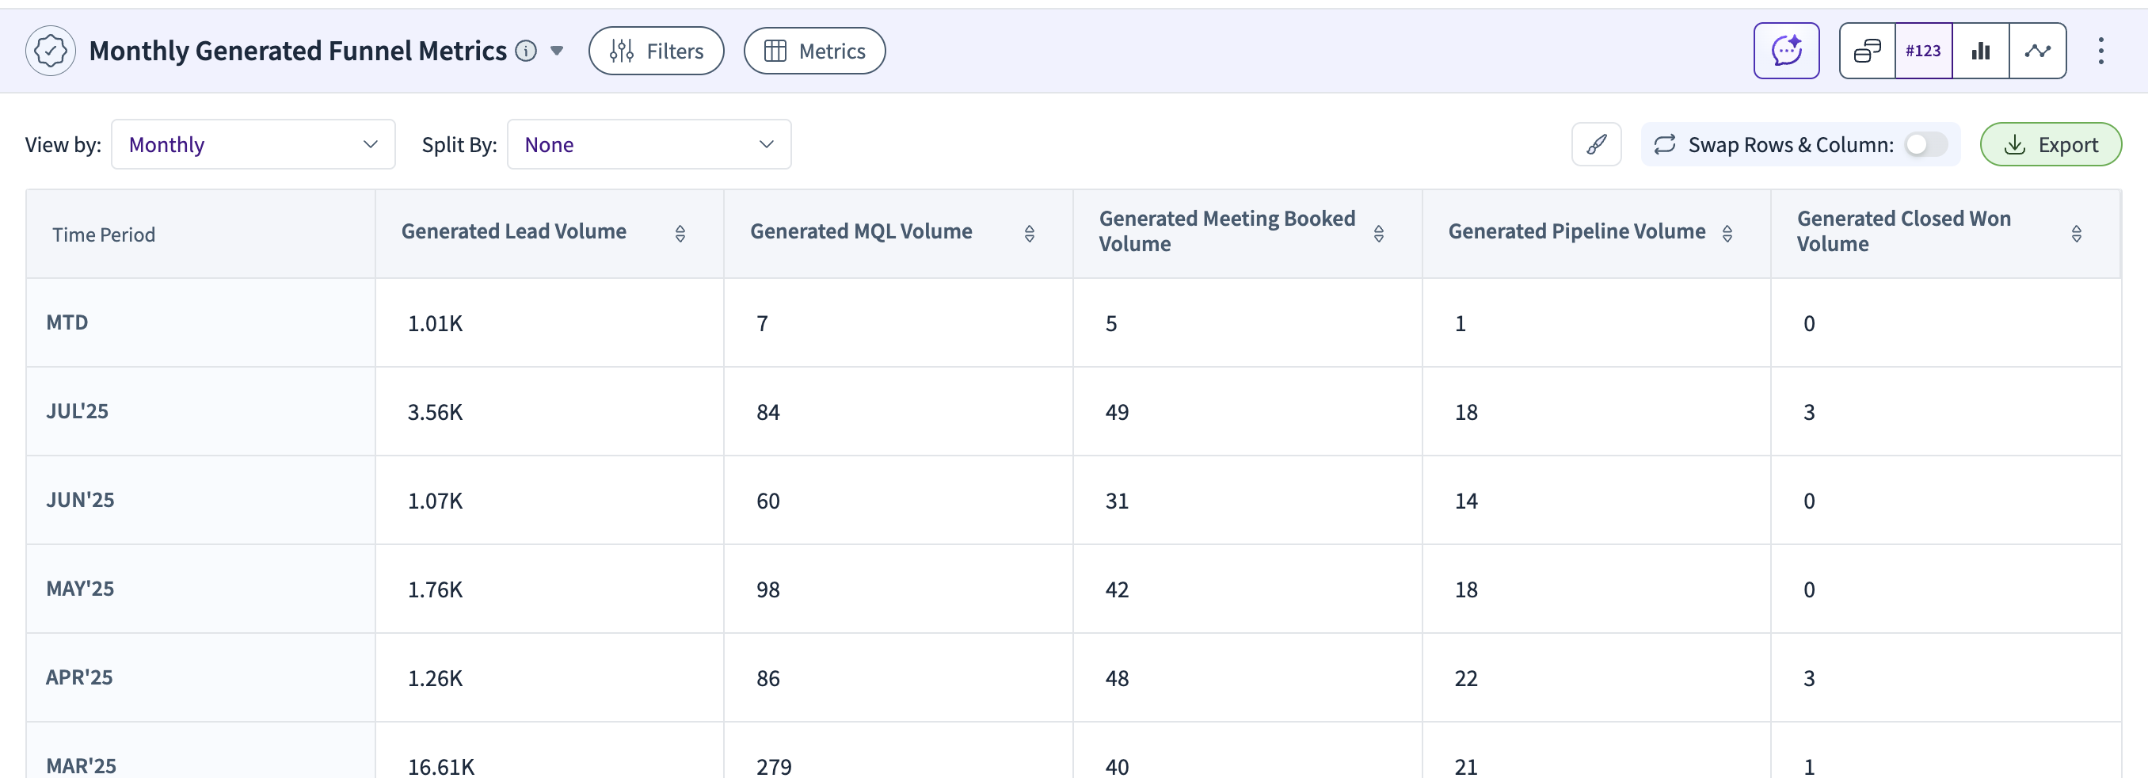Click the verified badge icon by title
2148x778 pixels.
(51, 51)
